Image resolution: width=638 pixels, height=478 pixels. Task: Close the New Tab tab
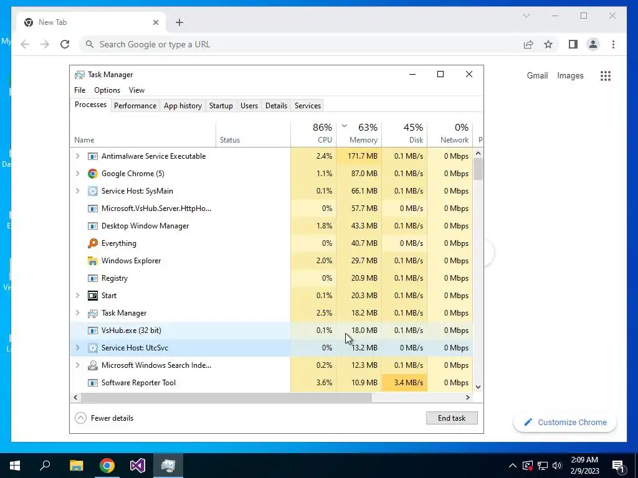pos(155,22)
